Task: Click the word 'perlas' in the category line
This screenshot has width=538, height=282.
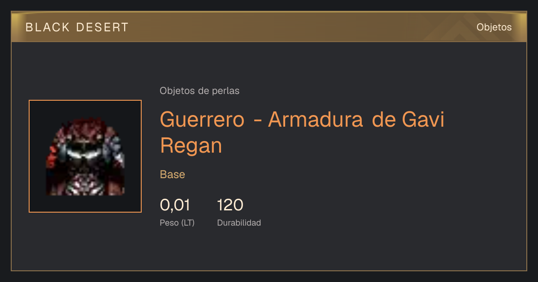Action: pos(226,91)
